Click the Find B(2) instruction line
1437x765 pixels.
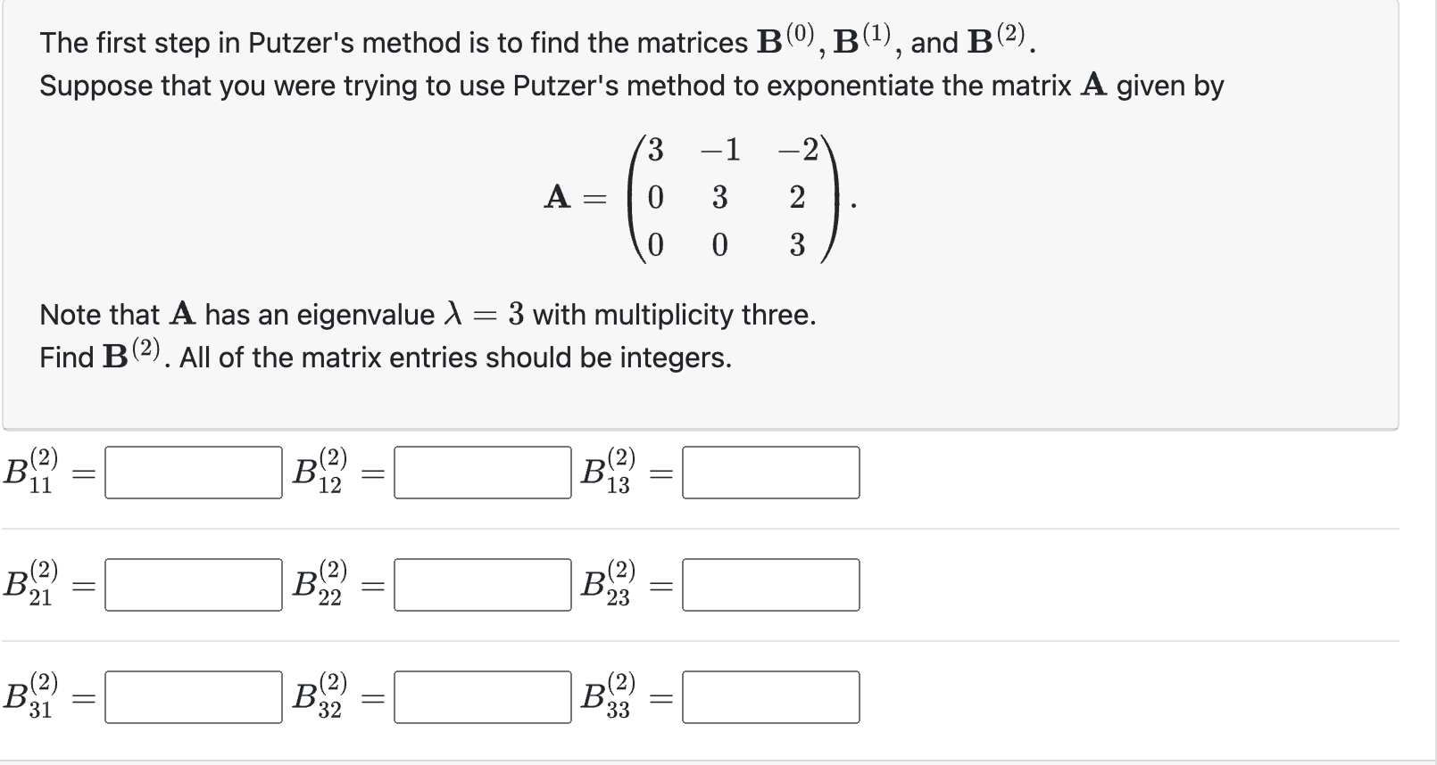pyautogui.click(x=384, y=357)
